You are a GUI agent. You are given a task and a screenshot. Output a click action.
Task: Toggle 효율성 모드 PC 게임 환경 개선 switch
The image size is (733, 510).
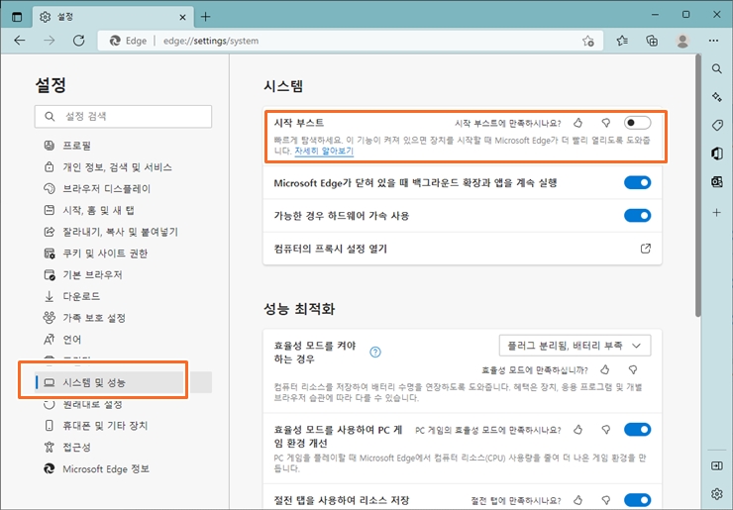click(x=637, y=430)
